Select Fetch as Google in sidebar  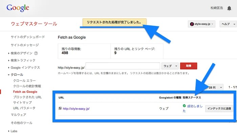click(25, 92)
